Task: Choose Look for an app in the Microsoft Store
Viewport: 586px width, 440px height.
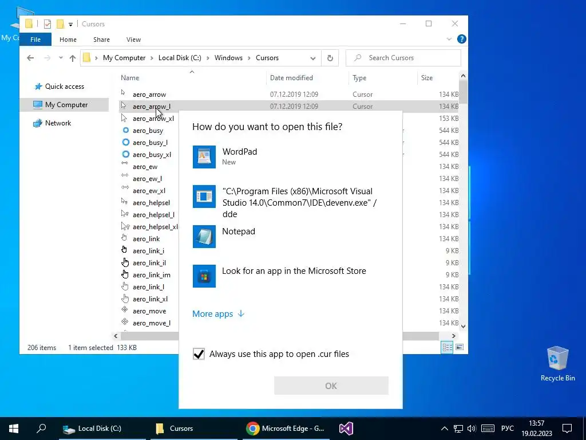Action: coord(294,271)
